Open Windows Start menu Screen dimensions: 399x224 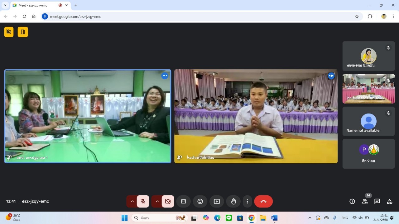(124, 218)
